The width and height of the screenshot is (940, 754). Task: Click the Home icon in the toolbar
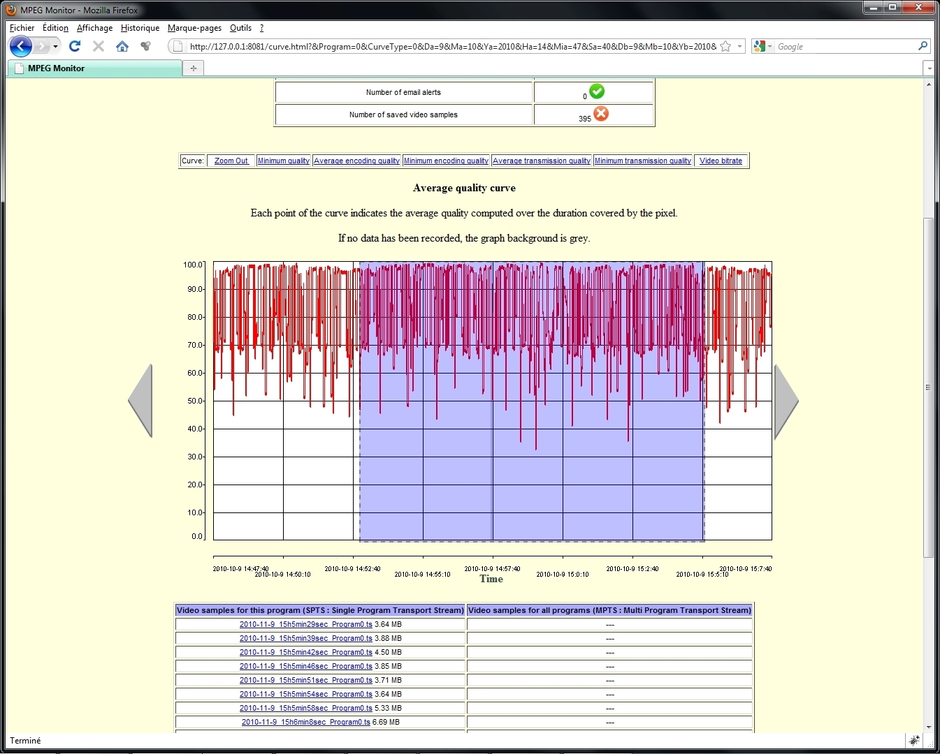tap(122, 47)
